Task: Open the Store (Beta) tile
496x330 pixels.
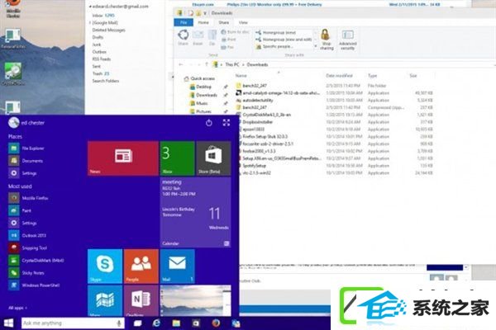Action: pos(213,158)
